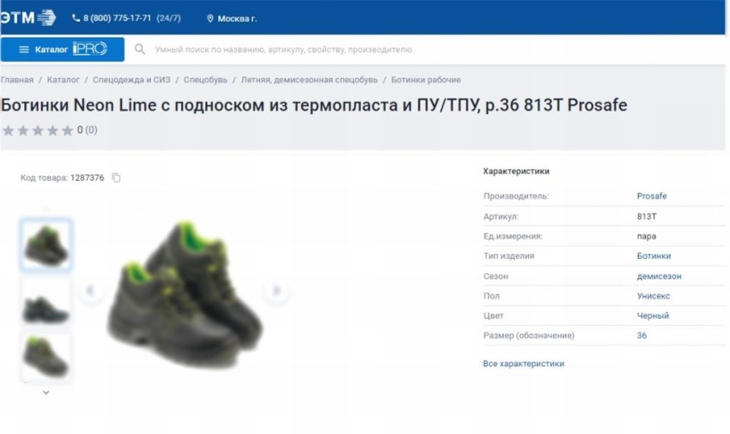The image size is (730, 434).
Task: Open the Спецодежда и СИЗ breadcrumb
Action: click(x=131, y=80)
